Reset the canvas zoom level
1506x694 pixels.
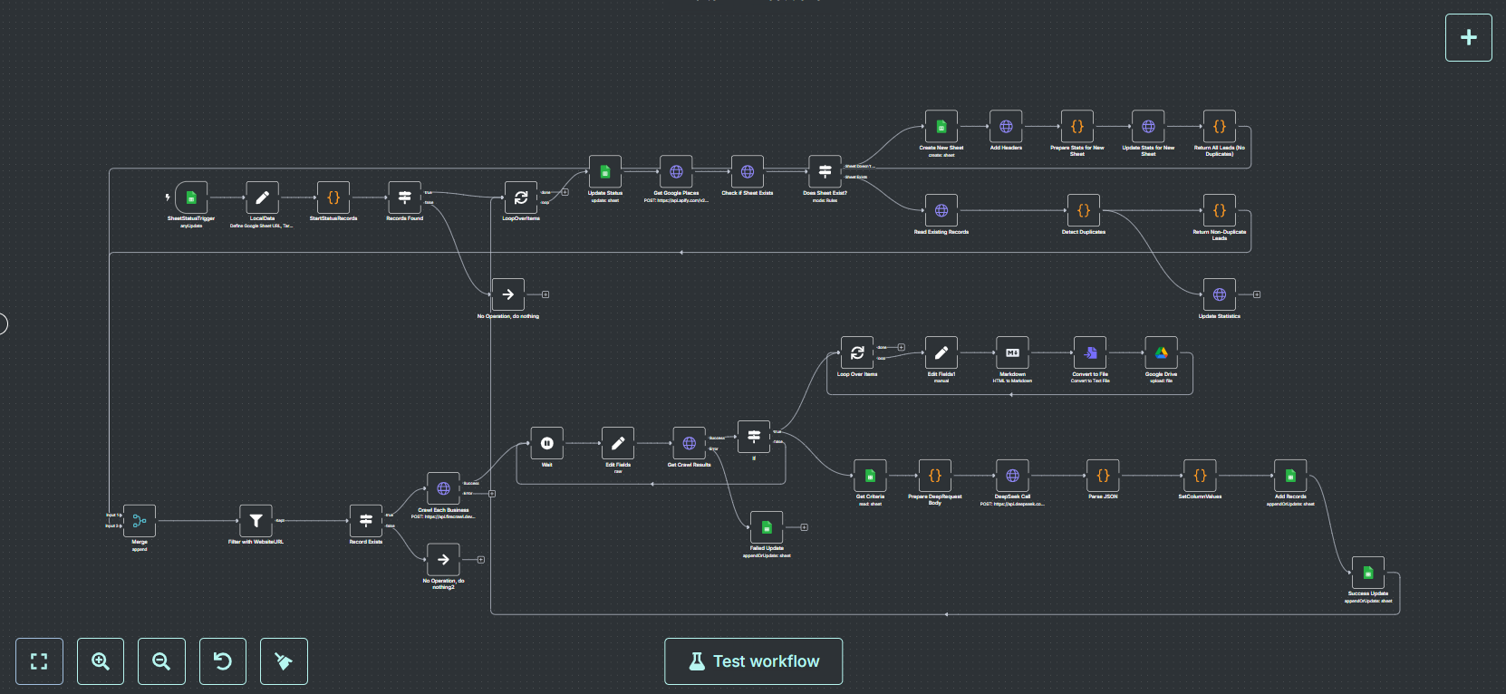coord(223,661)
